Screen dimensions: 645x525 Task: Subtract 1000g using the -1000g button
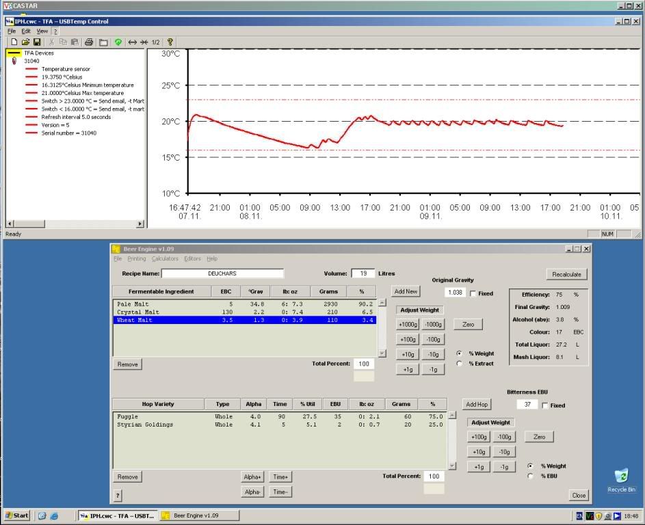pos(433,325)
